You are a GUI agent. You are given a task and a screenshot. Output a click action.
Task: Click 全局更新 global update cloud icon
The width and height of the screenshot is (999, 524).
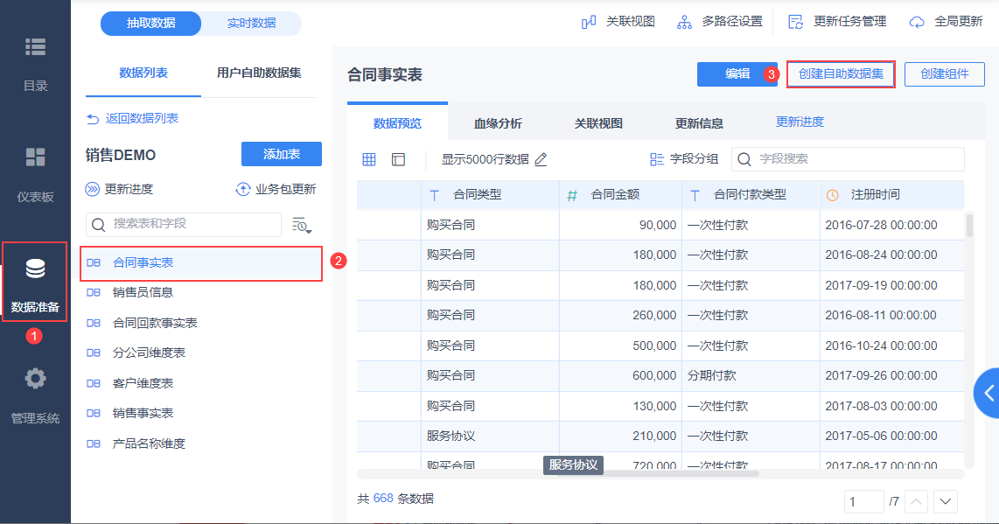coord(916,23)
